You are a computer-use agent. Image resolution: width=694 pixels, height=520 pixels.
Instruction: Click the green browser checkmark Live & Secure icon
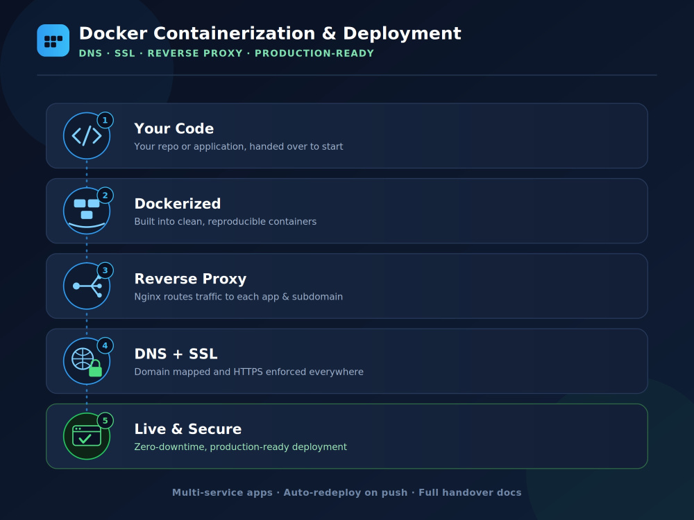(x=87, y=436)
